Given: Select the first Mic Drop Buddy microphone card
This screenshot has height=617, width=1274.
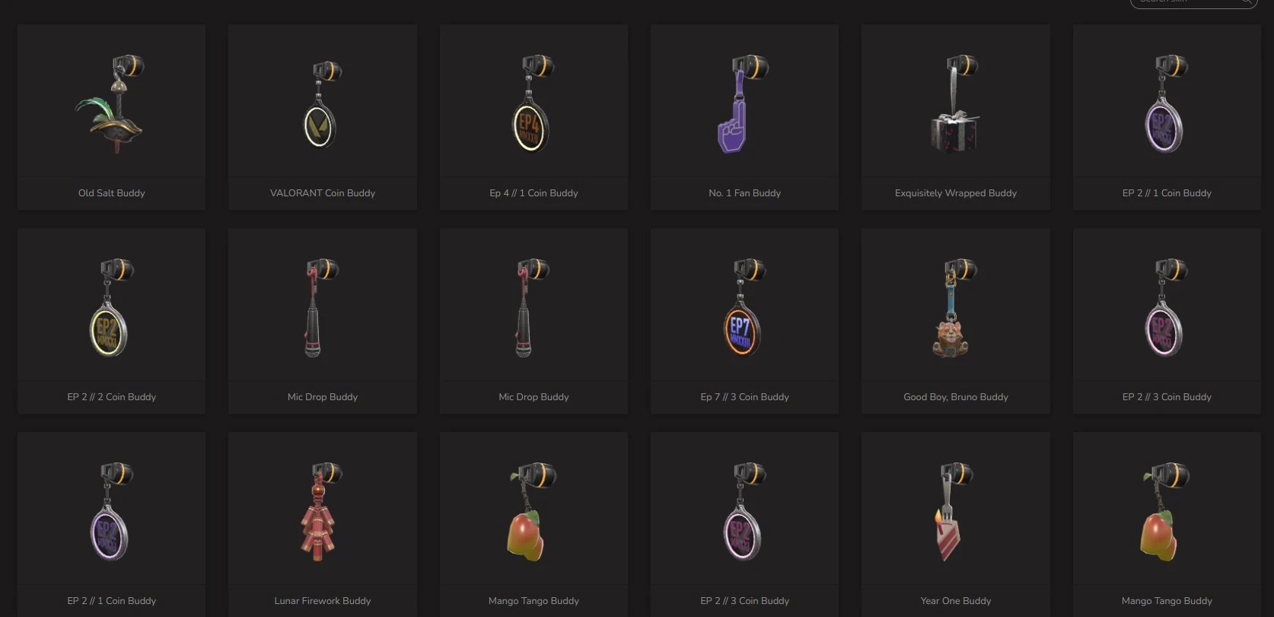Looking at the screenshot, I should pos(323,321).
